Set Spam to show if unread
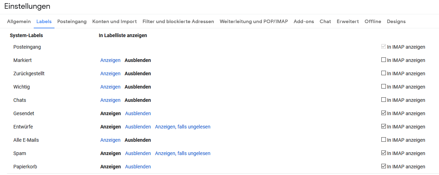Image resolution: width=439 pixels, height=175 pixels. [x=183, y=153]
